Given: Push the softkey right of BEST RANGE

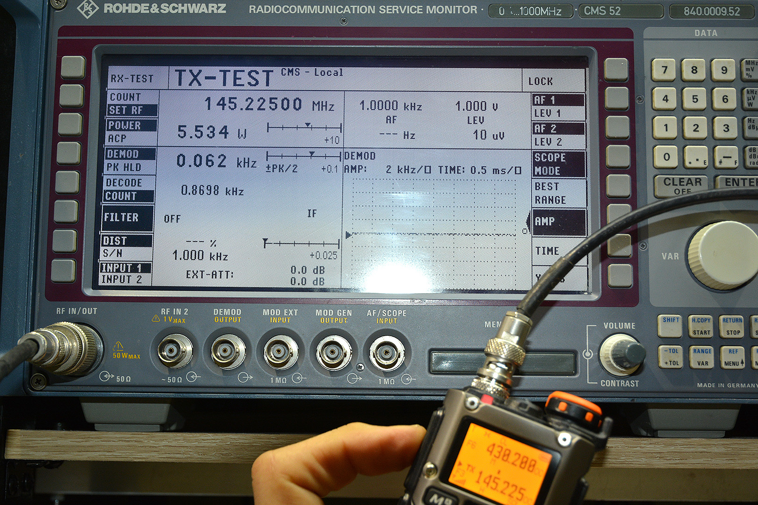Looking at the screenshot, I should coord(619,186).
